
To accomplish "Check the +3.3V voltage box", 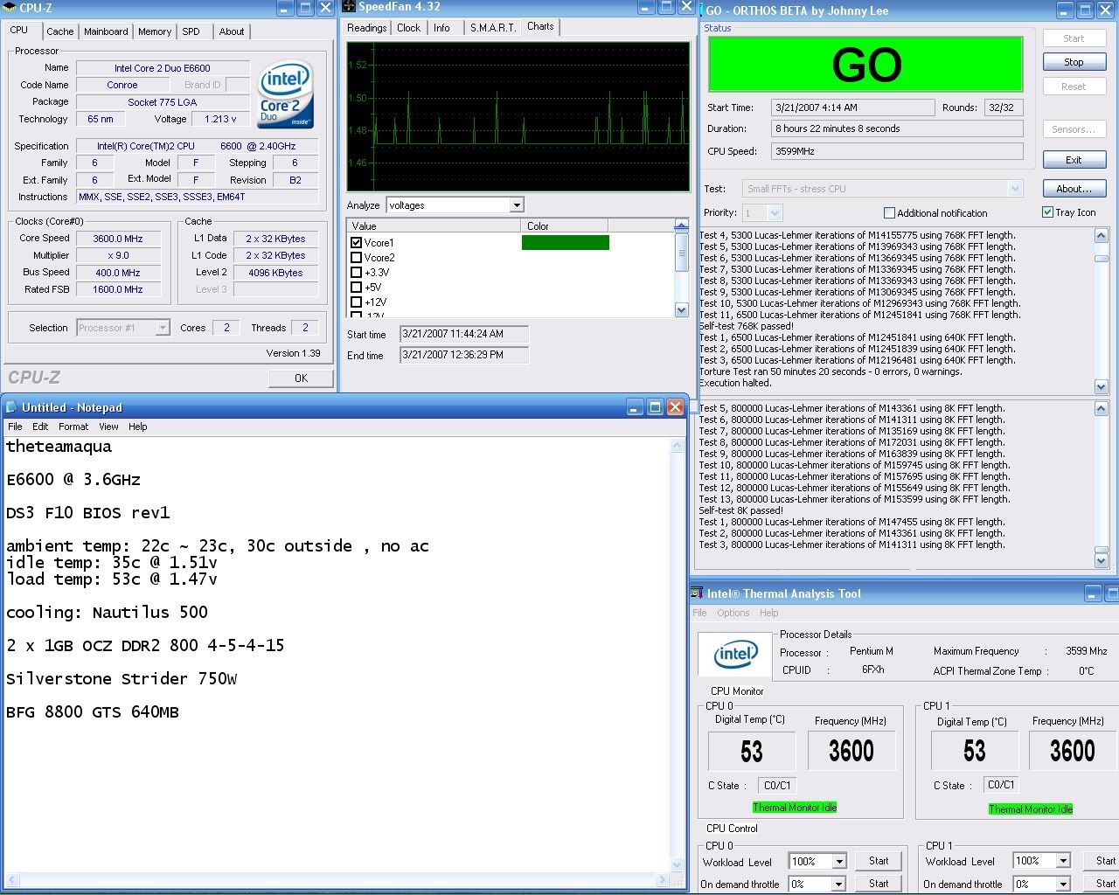I will [356, 273].
